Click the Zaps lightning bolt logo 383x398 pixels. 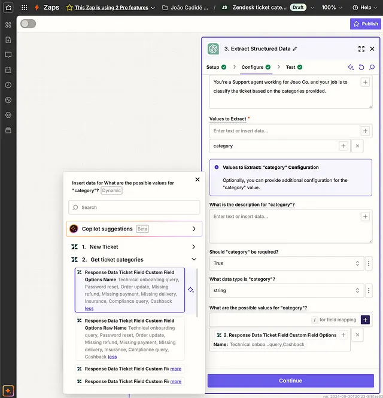tap(37, 7)
